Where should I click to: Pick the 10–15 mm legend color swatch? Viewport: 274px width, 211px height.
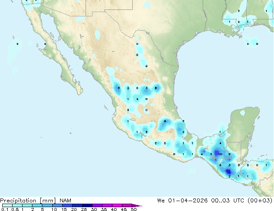(x=57, y=205)
